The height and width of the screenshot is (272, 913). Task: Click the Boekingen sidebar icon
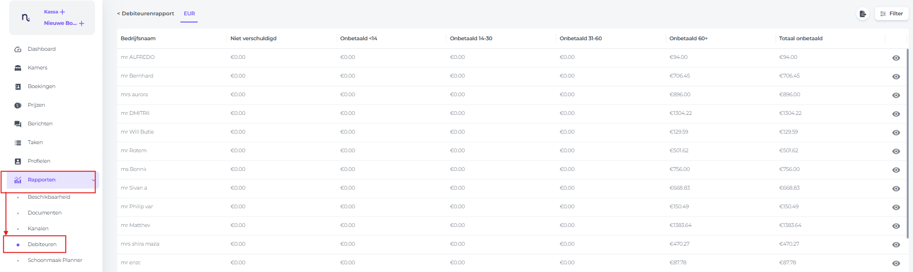click(x=18, y=87)
